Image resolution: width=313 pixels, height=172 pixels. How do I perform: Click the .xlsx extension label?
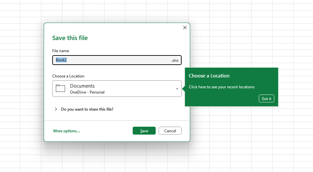point(175,60)
